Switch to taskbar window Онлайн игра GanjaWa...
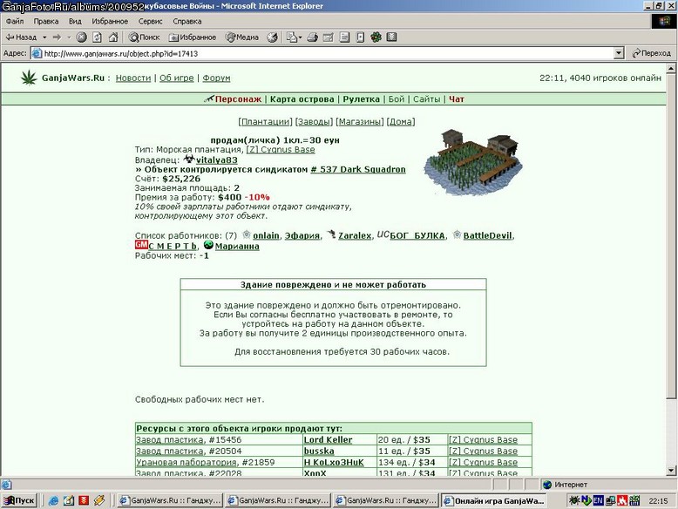 pyautogui.click(x=494, y=501)
